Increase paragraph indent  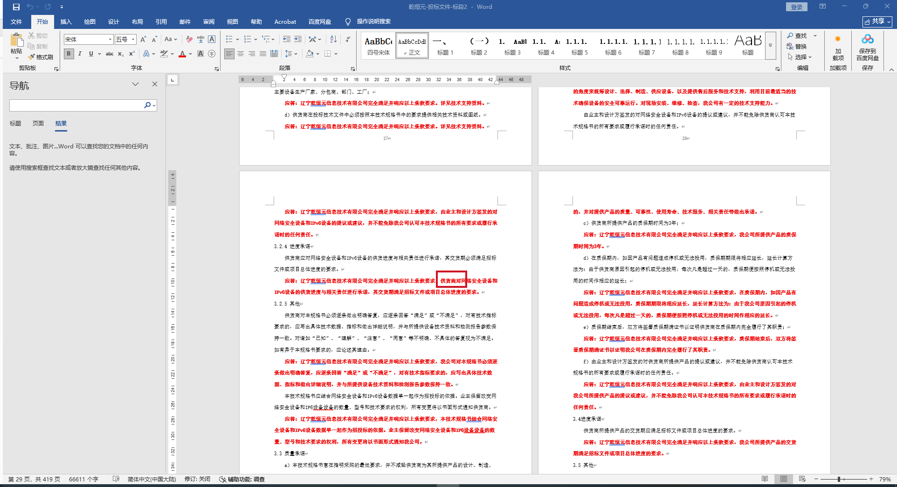[x=298, y=40]
